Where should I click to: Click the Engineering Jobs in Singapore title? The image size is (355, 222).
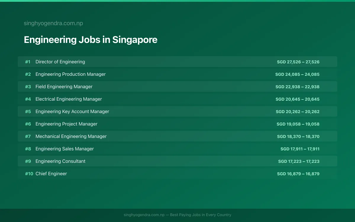coord(91,40)
